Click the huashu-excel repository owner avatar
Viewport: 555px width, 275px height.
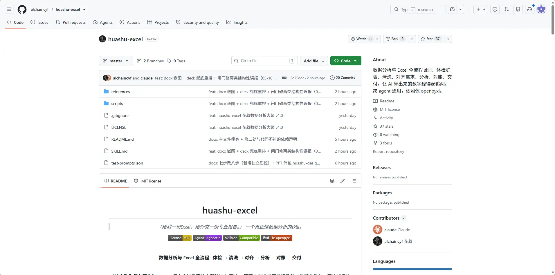102,39
